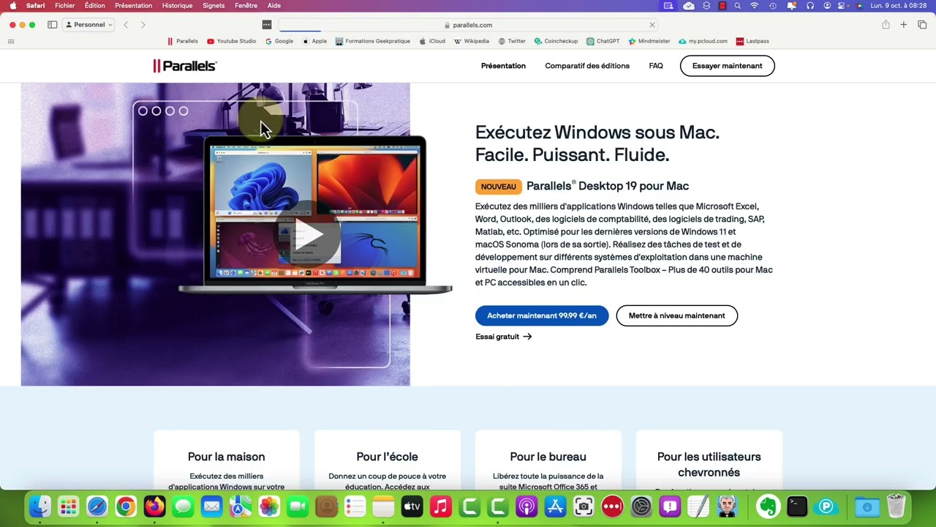Screen dimensions: 936x527
Task: Open Wi-Fi status in menu bar
Action: pos(755,6)
